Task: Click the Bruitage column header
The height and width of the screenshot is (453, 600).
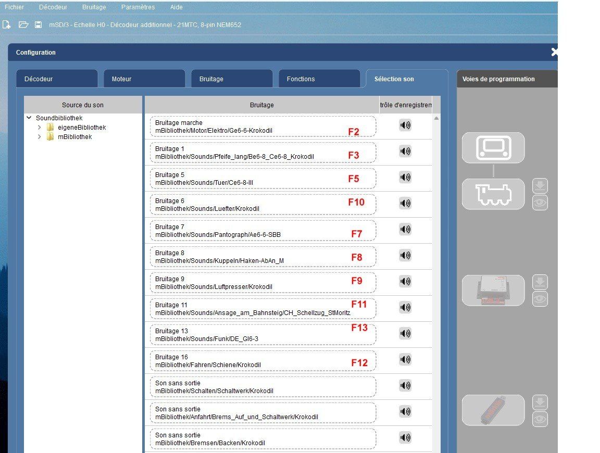Action: [262, 105]
